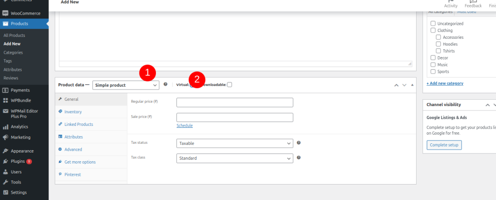
Task: Click the WPBundle grid icon
Action: (x=5, y=100)
